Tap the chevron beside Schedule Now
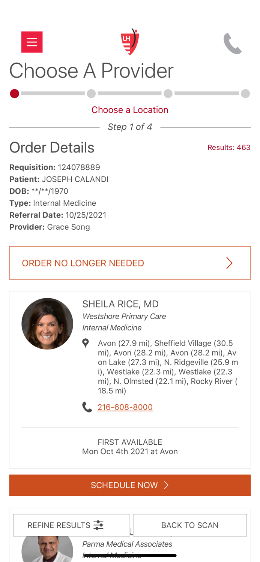Viewport: 260px width, 562px height. (x=166, y=485)
